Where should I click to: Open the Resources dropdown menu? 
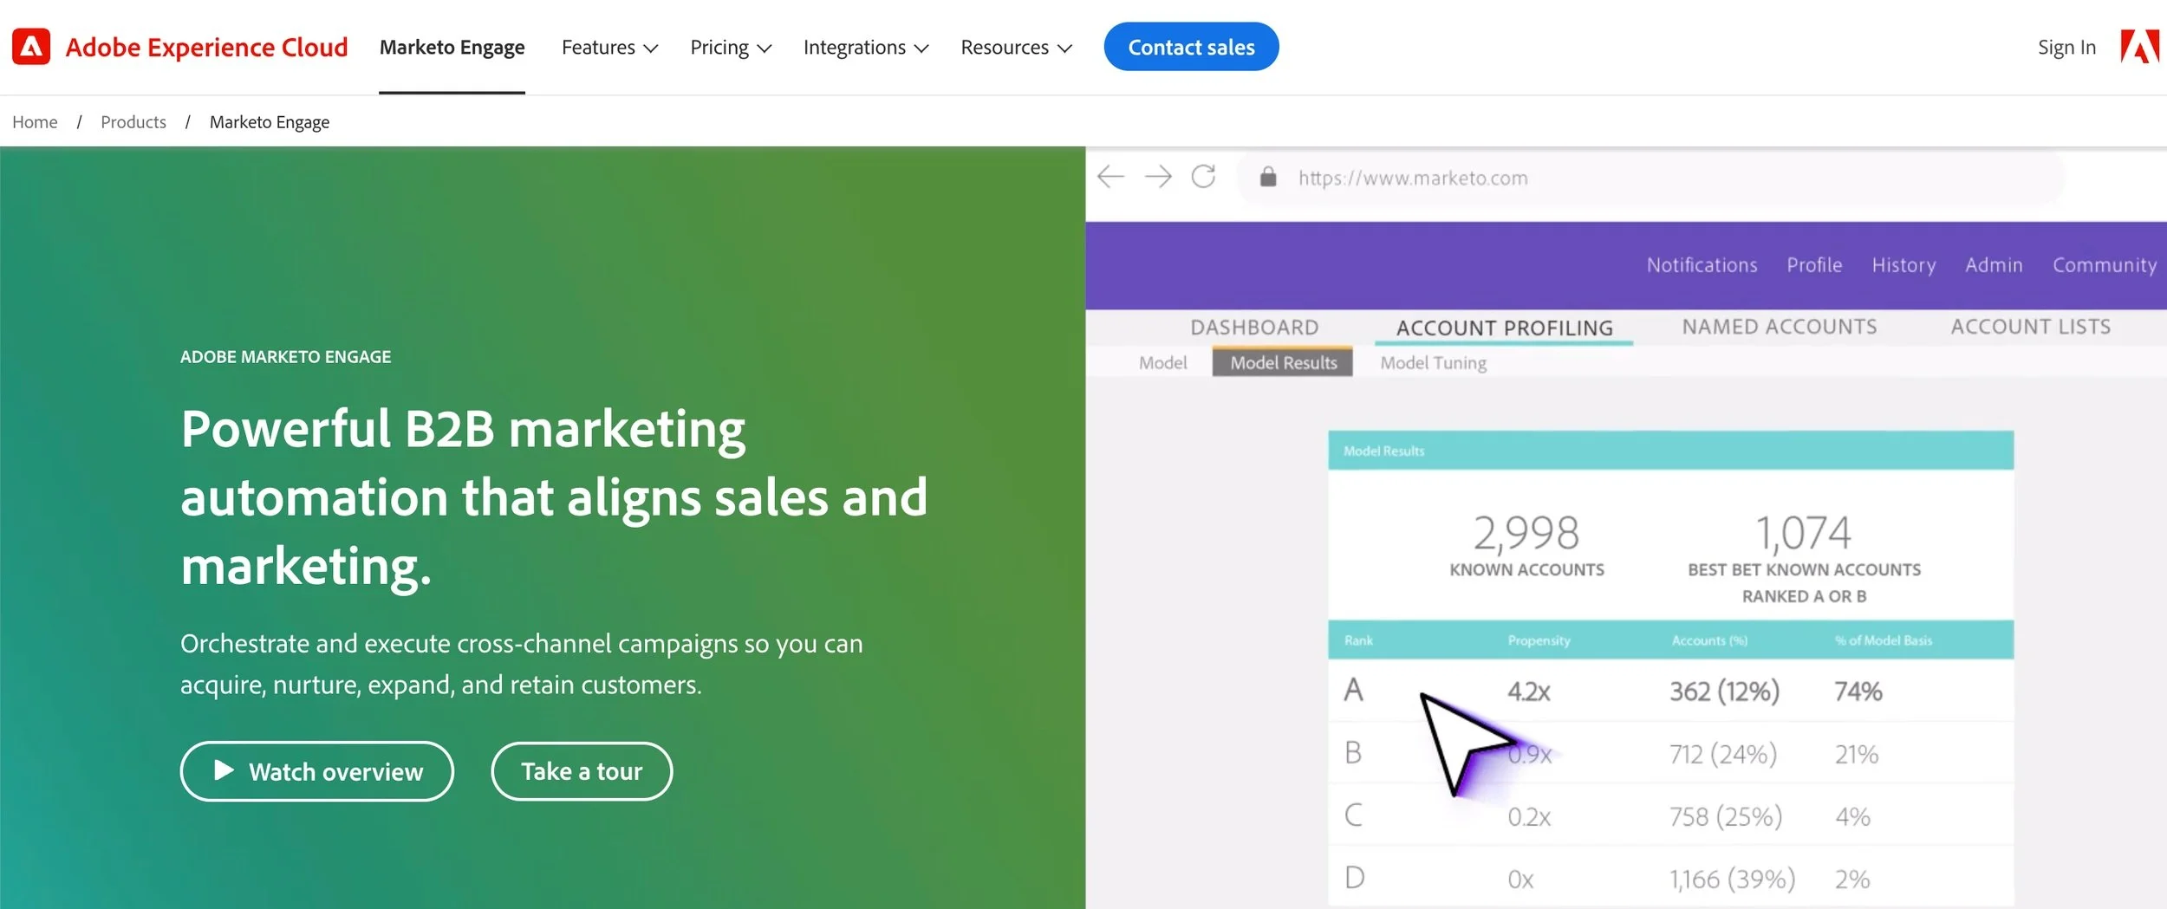point(1016,48)
